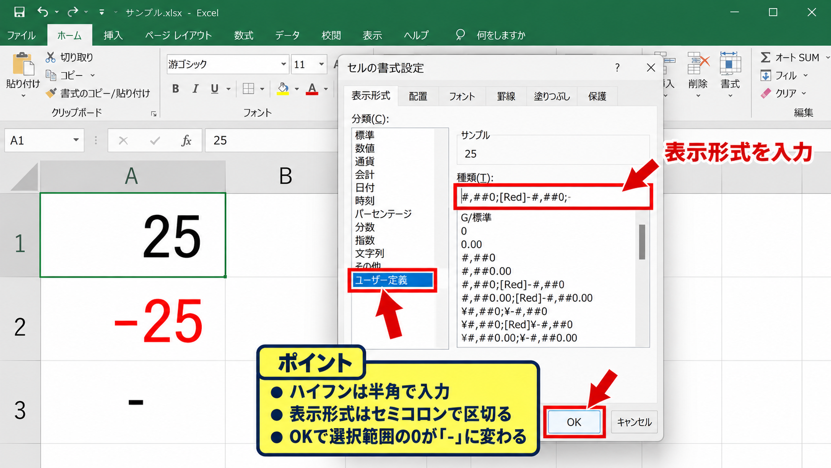This screenshot has width=831, height=468.
Task: Click the dialog help question mark
Action: point(617,68)
